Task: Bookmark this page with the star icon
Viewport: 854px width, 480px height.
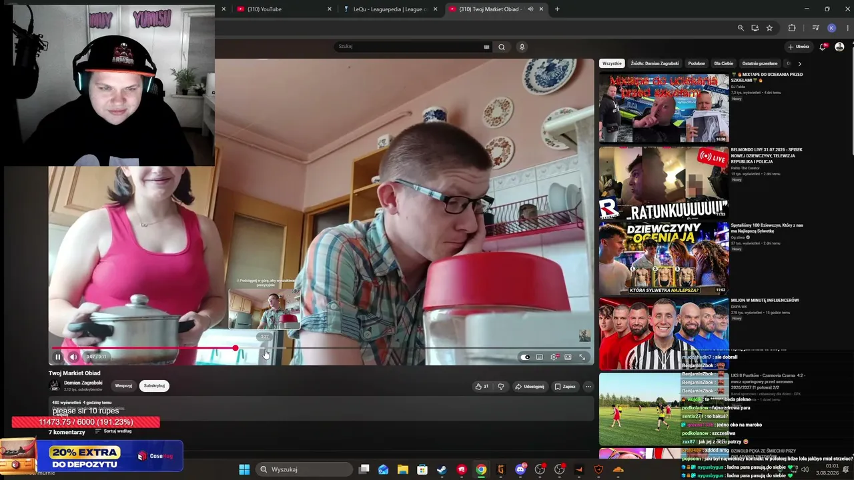Action: (769, 28)
